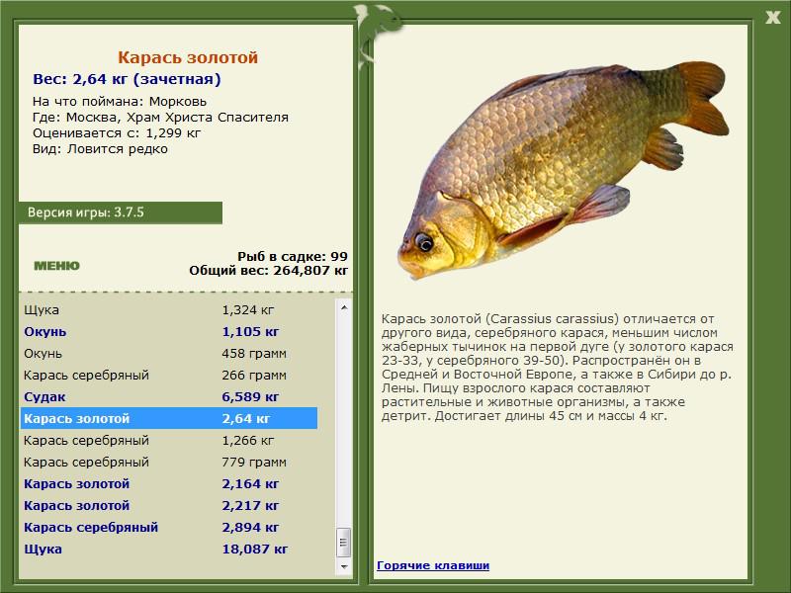Select Окунь 458 грамм row
The width and height of the screenshot is (791, 593).
169,353
